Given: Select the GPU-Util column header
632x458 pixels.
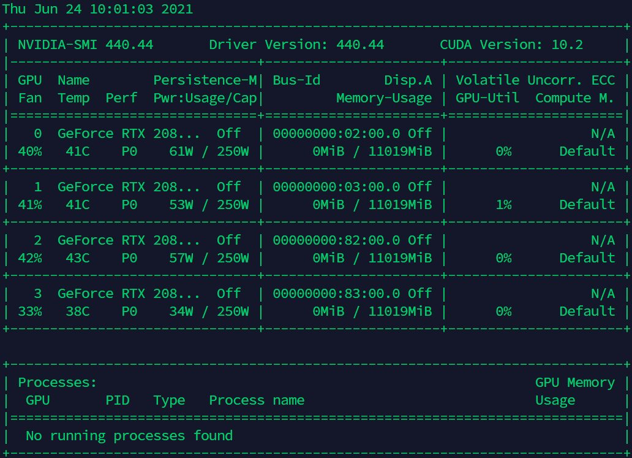Looking at the screenshot, I should [x=487, y=97].
